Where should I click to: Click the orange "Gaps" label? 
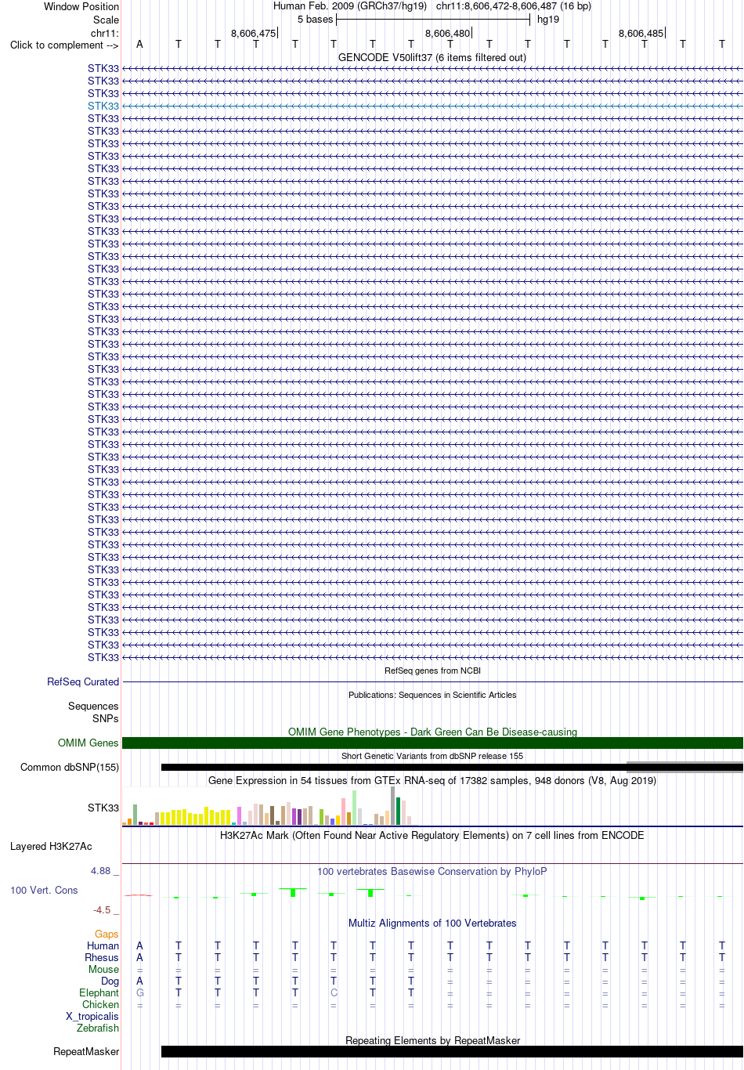pos(107,934)
